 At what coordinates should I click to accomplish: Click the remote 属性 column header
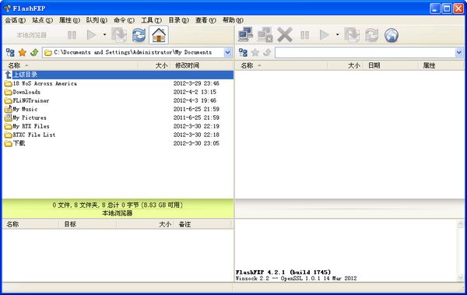pos(441,65)
